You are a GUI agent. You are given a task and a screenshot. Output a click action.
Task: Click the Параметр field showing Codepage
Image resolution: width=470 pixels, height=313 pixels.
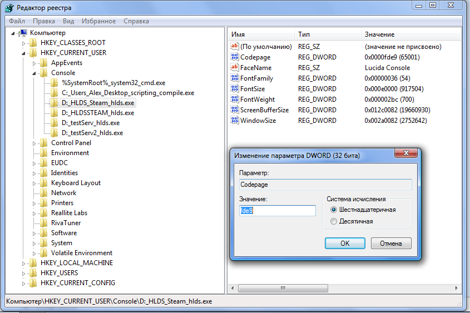coord(325,185)
